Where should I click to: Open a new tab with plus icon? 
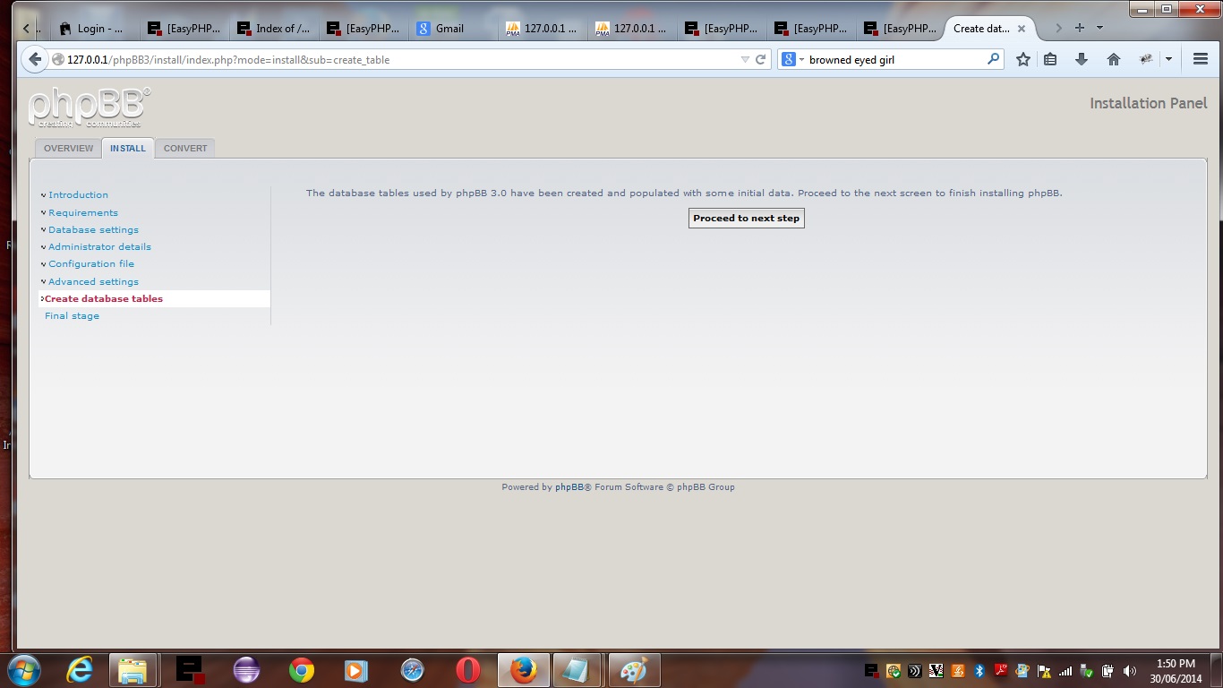(x=1080, y=28)
